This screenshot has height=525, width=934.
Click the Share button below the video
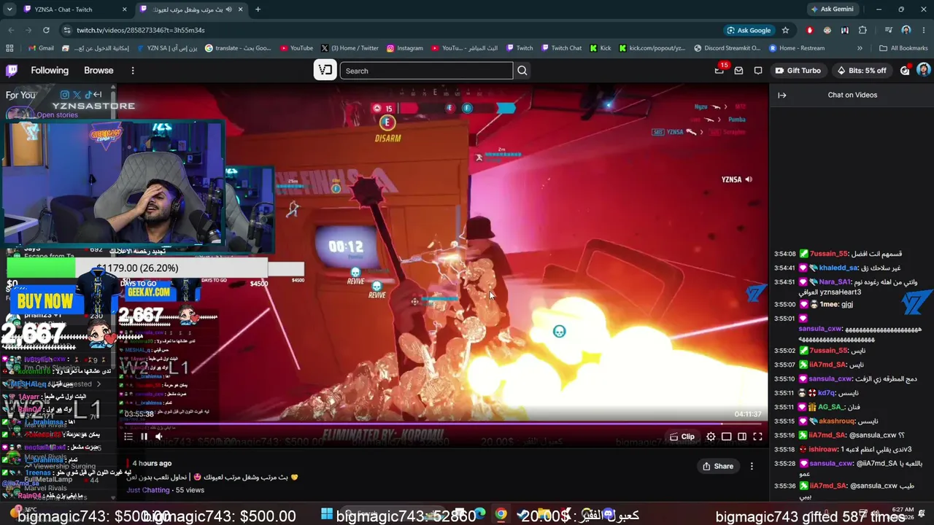point(718,466)
